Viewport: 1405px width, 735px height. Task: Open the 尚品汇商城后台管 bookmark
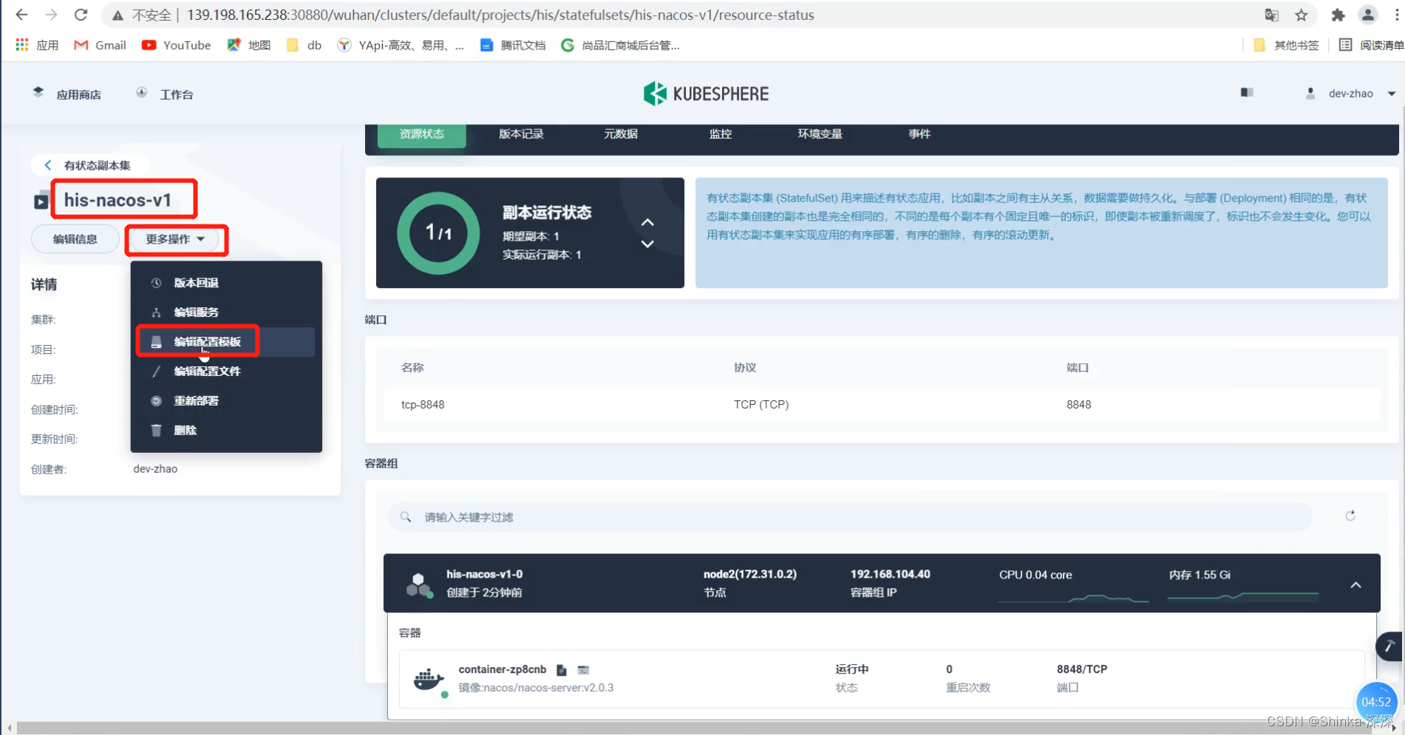620,45
